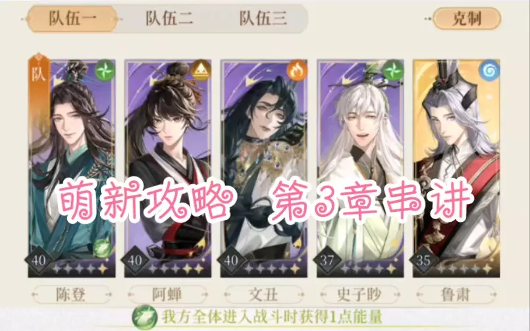Screen dimensions: 530x331
Task: Select the 队伍一 tab
Action: (x=72, y=18)
